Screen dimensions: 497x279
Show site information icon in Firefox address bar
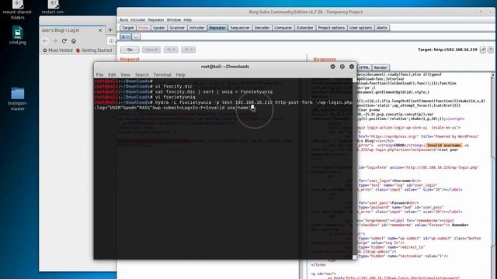coord(111,41)
